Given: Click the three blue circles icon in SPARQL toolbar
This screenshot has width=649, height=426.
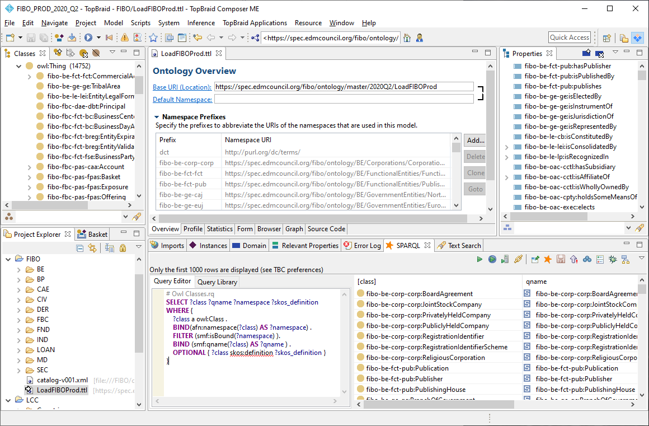Looking at the screenshot, I should tap(587, 259).
